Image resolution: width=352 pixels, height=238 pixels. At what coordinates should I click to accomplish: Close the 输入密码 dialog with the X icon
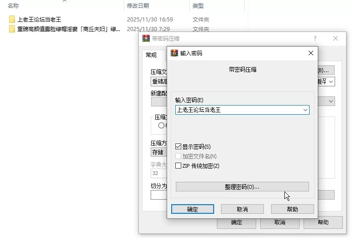pyautogui.click(x=311, y=53)
